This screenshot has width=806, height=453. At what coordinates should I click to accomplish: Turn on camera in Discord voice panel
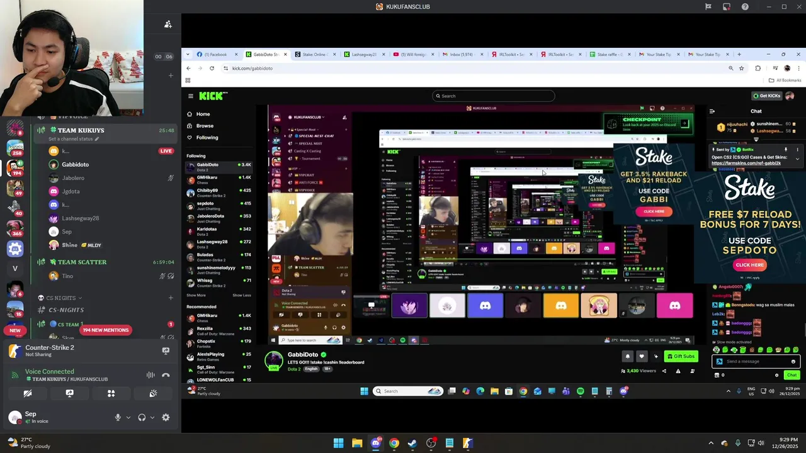point(28,393)
